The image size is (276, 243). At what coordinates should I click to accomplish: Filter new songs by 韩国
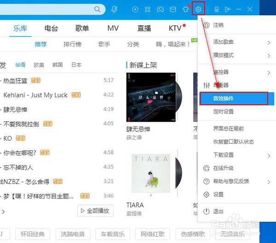pos(57,65)
